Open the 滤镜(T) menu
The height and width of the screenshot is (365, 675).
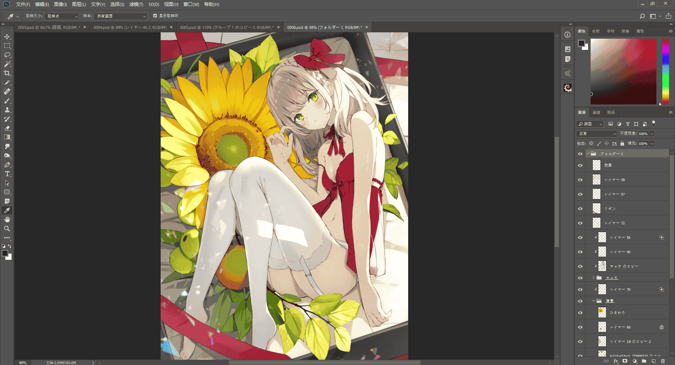click(x=136, y=4)
